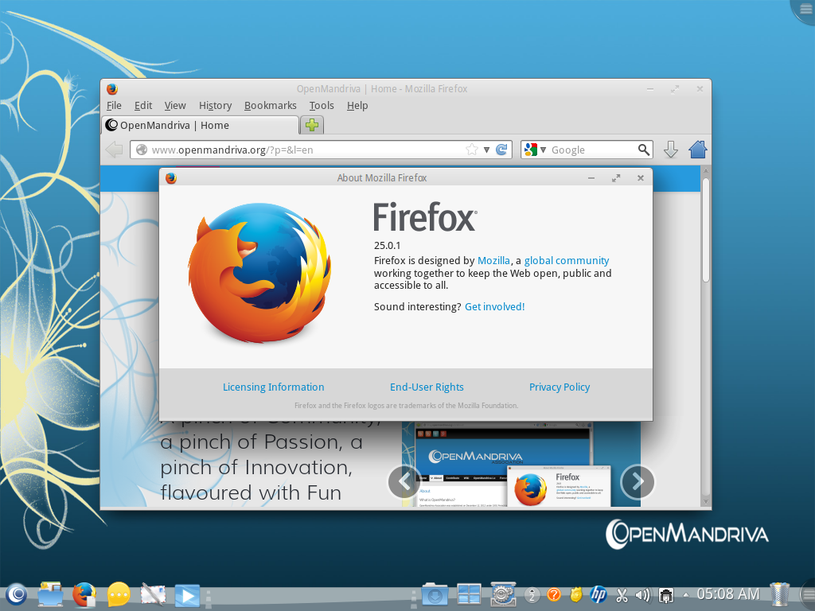This screenshot has height=611, width=815.
Task: Follow the global community link
Action: click(x=567, y=260)
